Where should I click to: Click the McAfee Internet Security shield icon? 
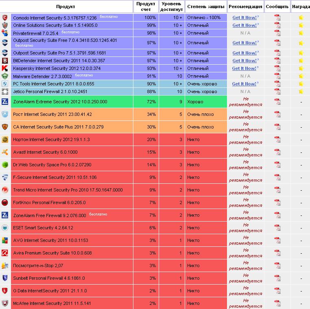click(x=5, y=303)
